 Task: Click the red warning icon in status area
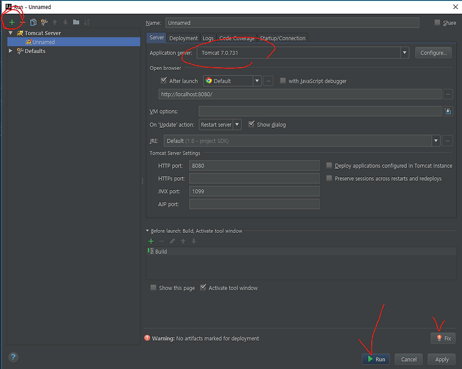coord(148,338)
